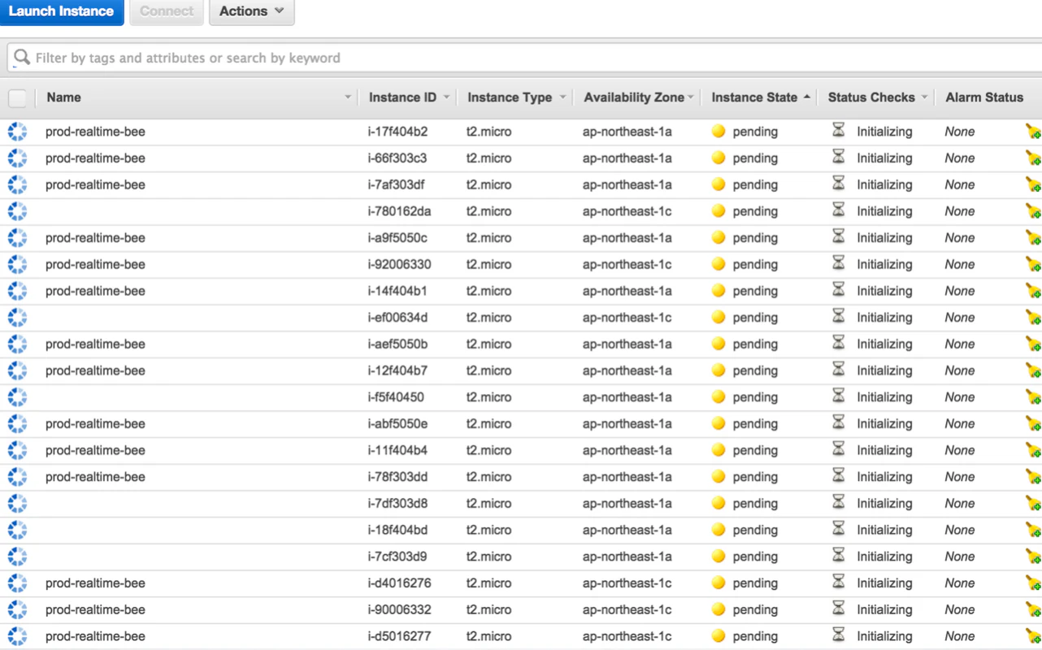Click the loading spinner icon for i-f5f40450
The image size is (1042, 650).
[17, 397]
